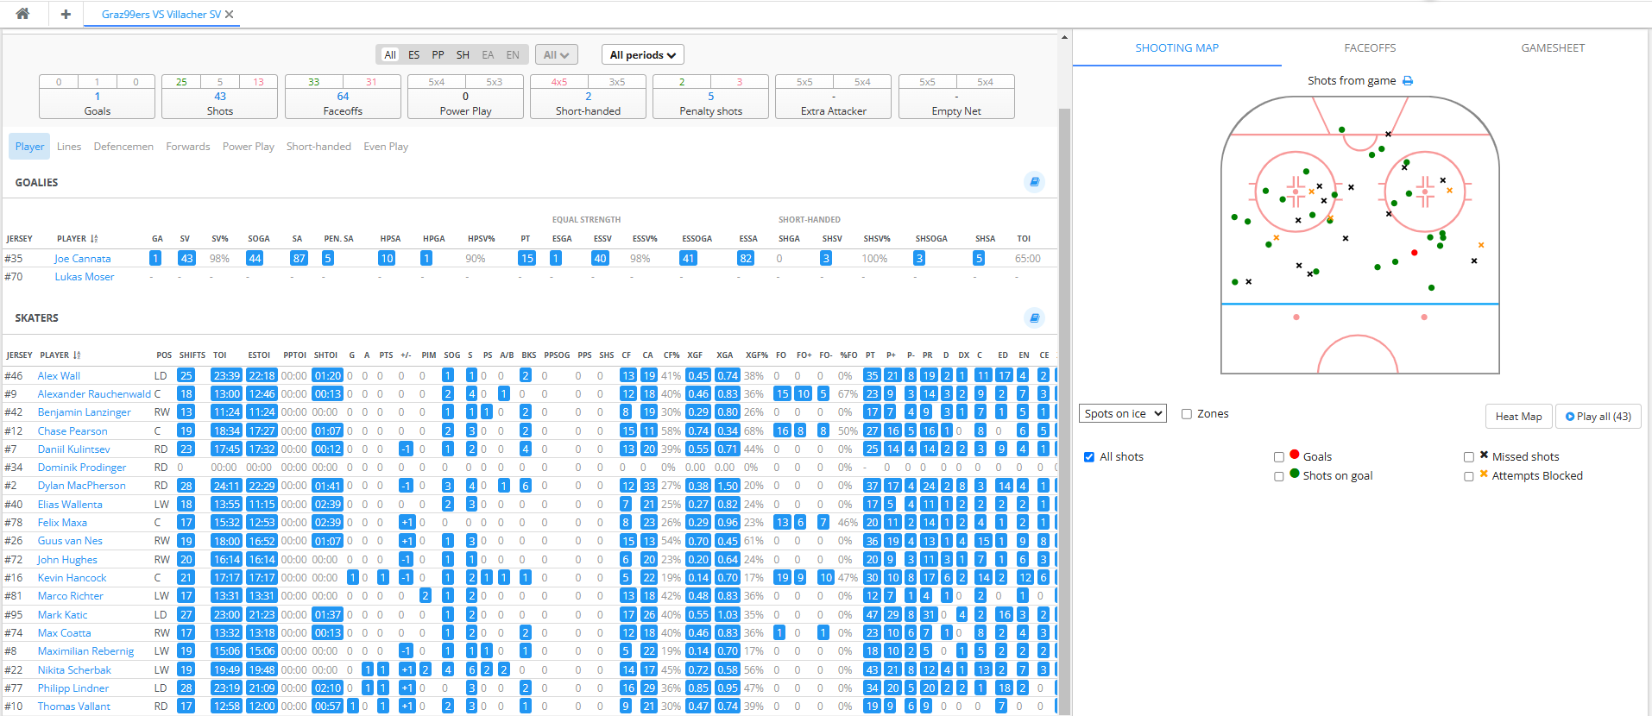Open a new tab with plus icon
Screen dimensions: 1652x716
(x=66, y=14)
